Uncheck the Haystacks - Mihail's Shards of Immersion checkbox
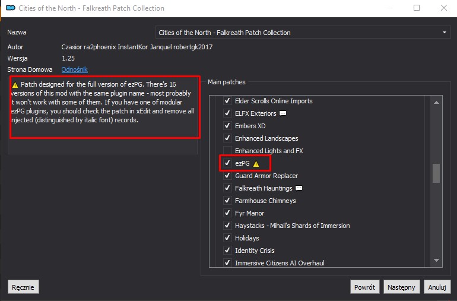Image resolution: width=457 pixels, height=301 pixels. click(227, 226)
